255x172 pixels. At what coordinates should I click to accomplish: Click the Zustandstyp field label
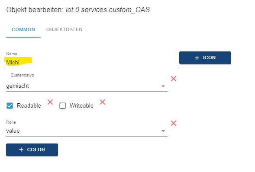[23, 75]
